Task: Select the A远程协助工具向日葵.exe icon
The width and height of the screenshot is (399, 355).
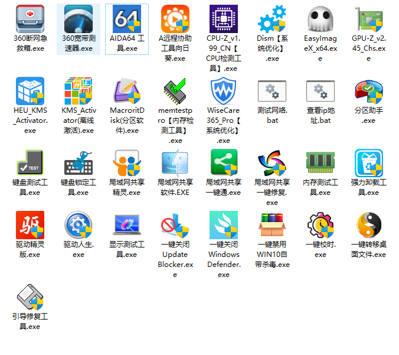Action: [x=175, y=19]
